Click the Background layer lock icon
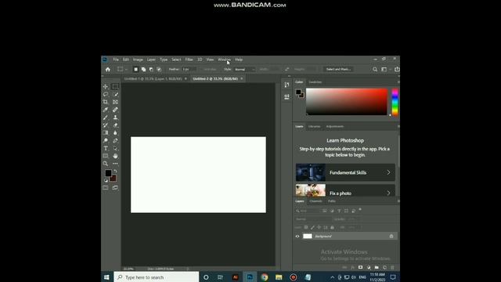Viewport: 501px width, 282px height. click(391, 237)
